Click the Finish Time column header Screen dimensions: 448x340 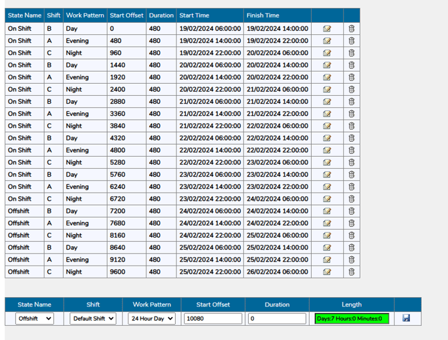coord(277,15)
